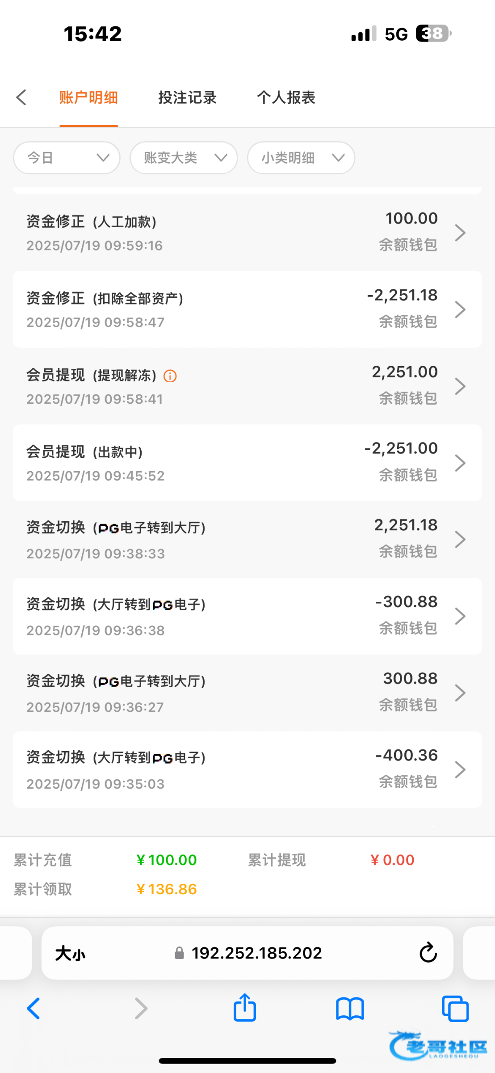View the 扣除全部资产 -2,251.18 entry
Screen dimensions: 495x1073
tap(247, 309)
